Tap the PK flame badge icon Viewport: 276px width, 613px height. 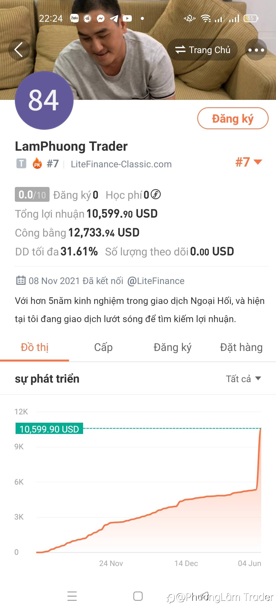tap(37, 163)
